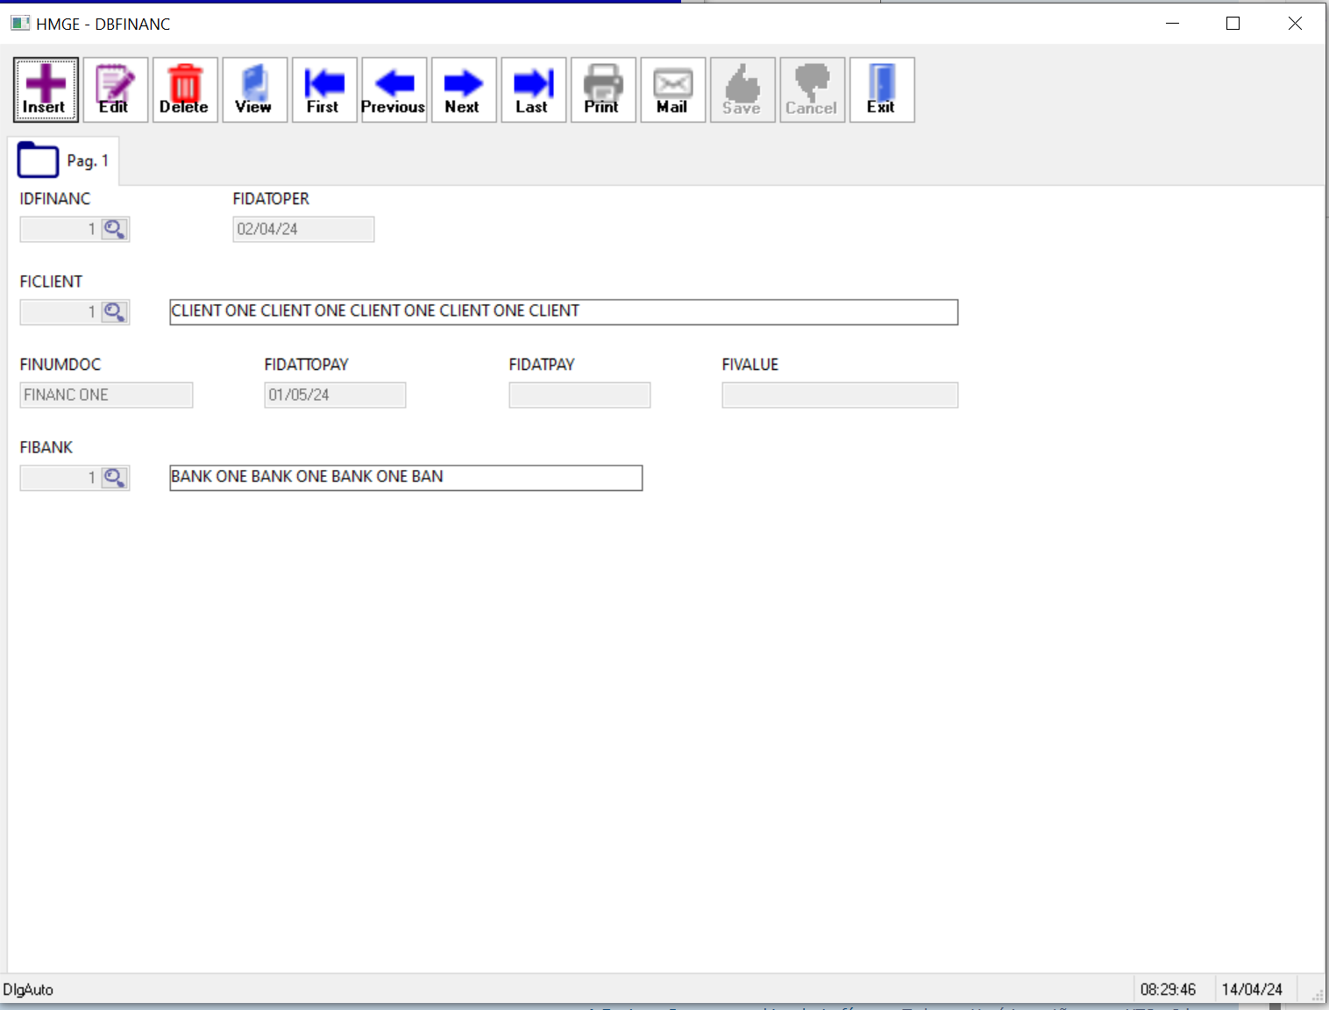The height and width of the screenshot is (1010, 1329).
Task: Jump to the Last record
Action: pos(533,89)
